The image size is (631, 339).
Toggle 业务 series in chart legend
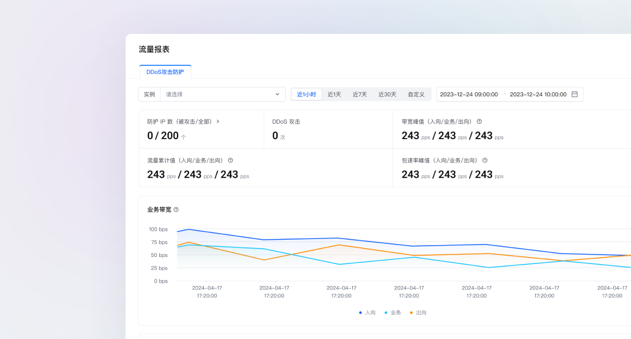point(393,312)
